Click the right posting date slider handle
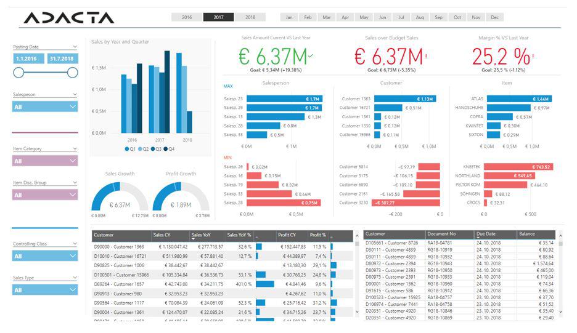The image size is (577, 333). pos(73,73)
